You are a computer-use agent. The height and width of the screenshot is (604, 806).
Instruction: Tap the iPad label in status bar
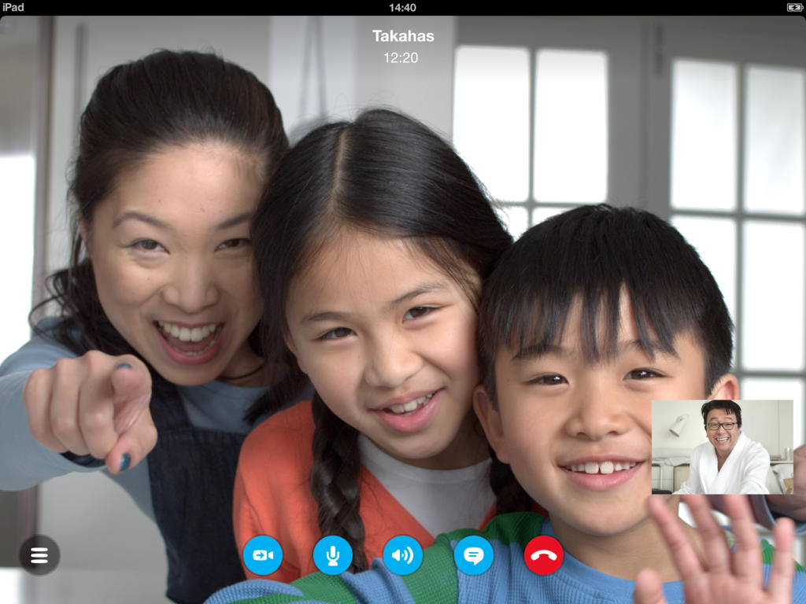(x=13, y=7)
